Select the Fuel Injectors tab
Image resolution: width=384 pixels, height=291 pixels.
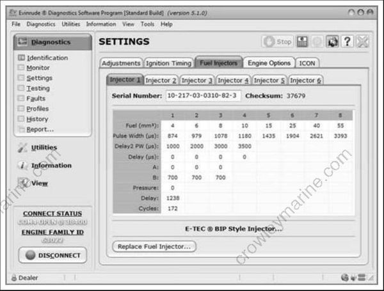point(219,63)
